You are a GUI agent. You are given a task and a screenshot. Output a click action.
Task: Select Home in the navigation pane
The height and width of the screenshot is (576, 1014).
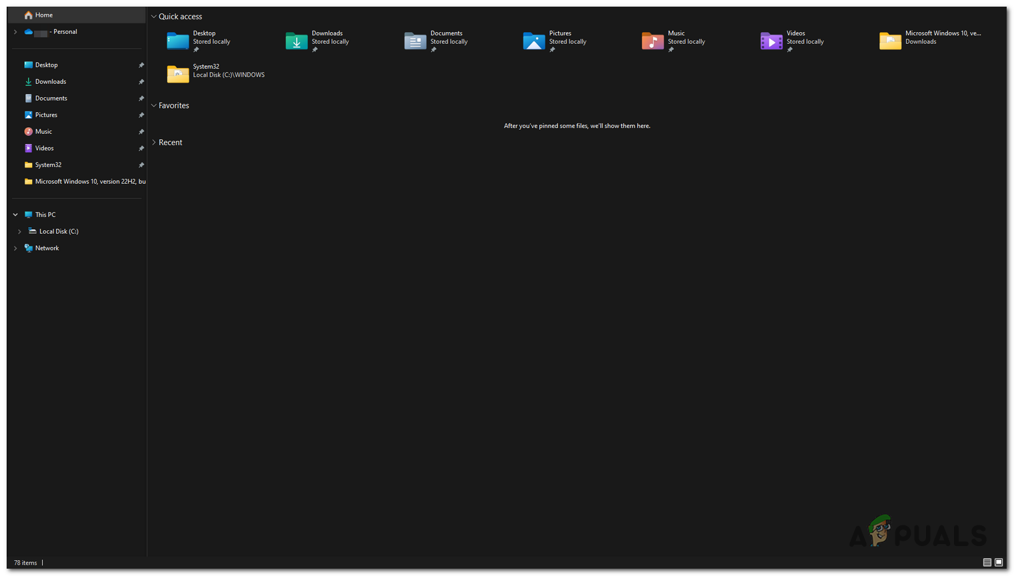(44, 15)
